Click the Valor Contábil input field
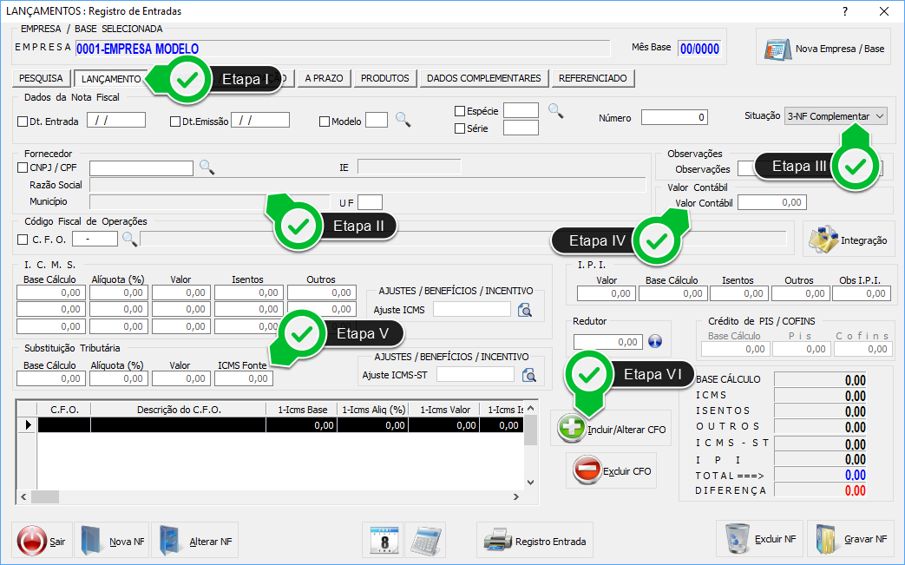 point(771,202)
